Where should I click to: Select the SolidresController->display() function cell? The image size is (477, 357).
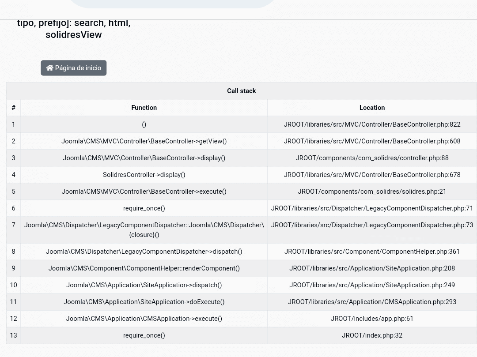[x=144, y=175]
